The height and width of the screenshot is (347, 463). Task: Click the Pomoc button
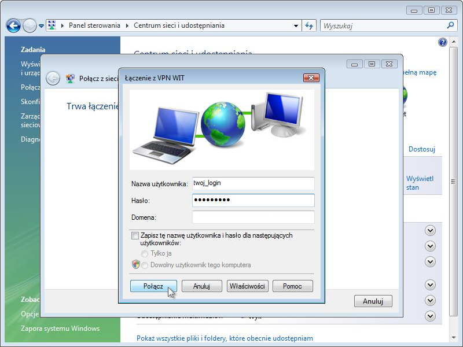point(293,286)
